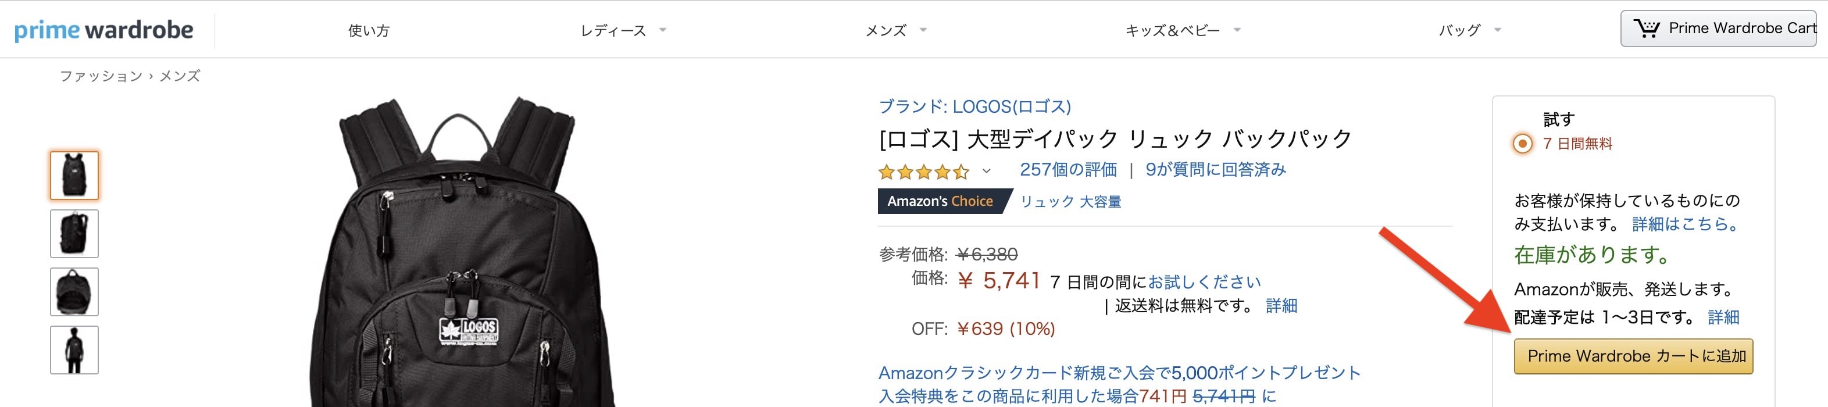Click the star rating icons
This screenshot has width=1828, height=407.
point(923,172)
